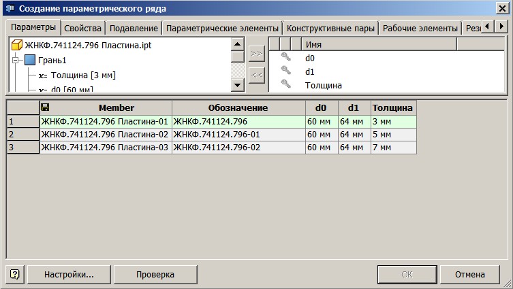Image resolution: width=513 pixels, height=289 pixels.
Task: Switch to the Свойства tab
Action: [x=83, y=28]
